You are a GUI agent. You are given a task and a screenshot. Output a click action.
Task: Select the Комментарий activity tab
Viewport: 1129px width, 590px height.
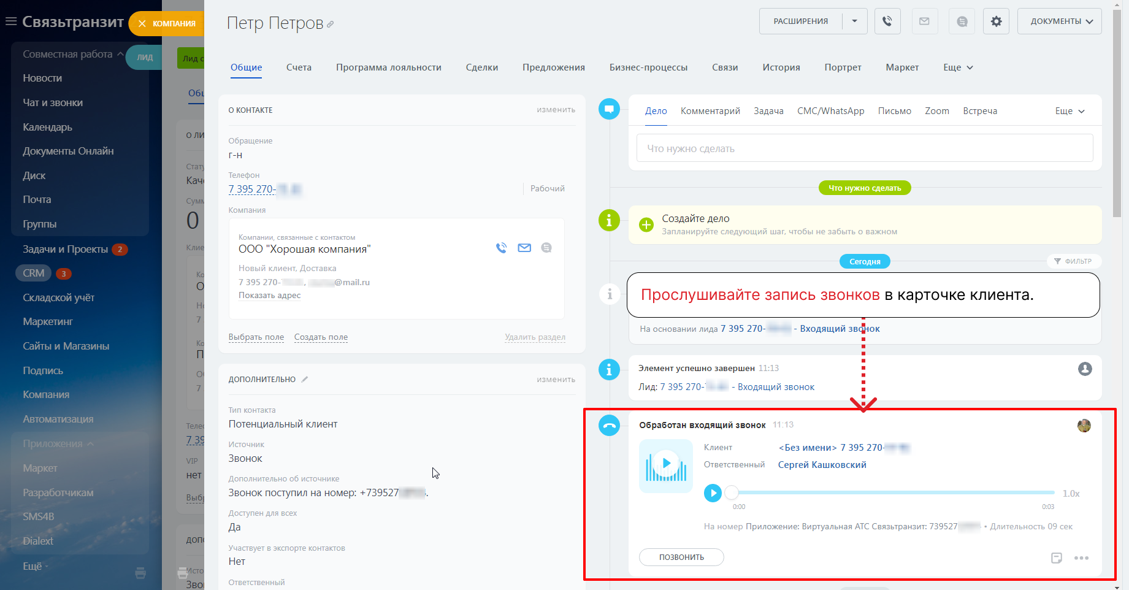pyautogui.click(x=710, y=111)
